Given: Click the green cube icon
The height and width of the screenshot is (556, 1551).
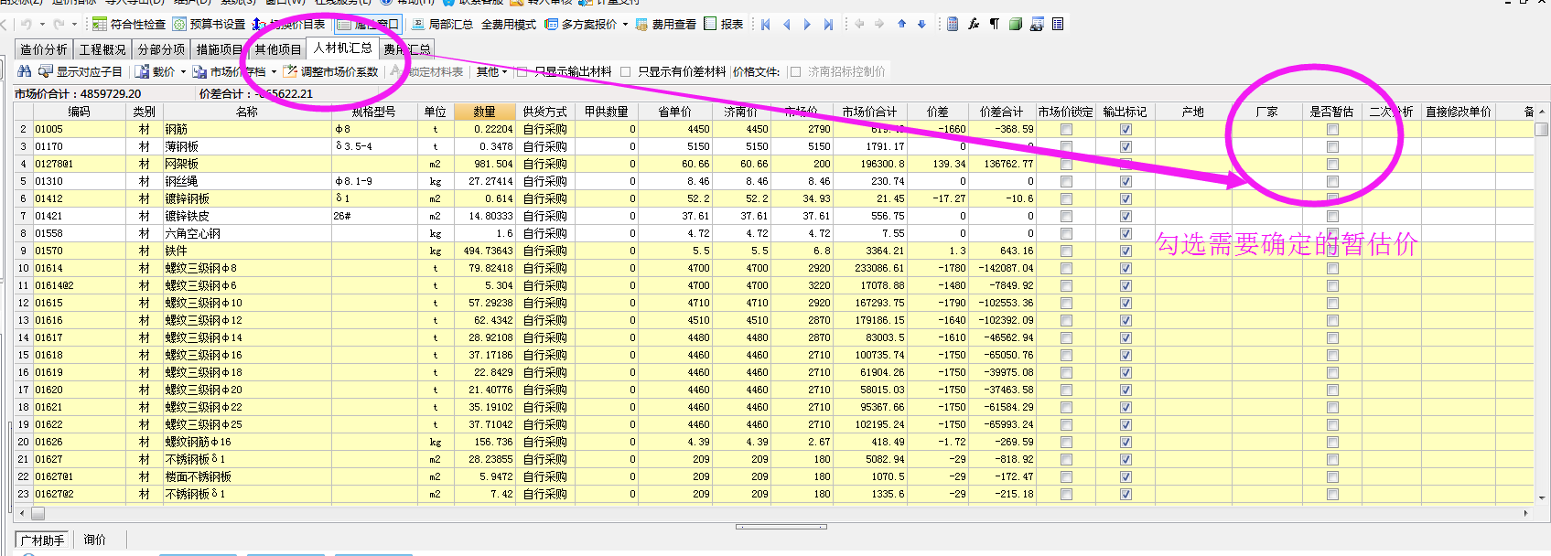Looking at the screenshot, I should click(x=1016, y=24).
